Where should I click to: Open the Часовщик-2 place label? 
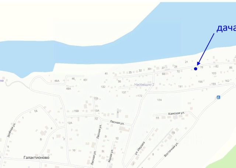(144, 84)
